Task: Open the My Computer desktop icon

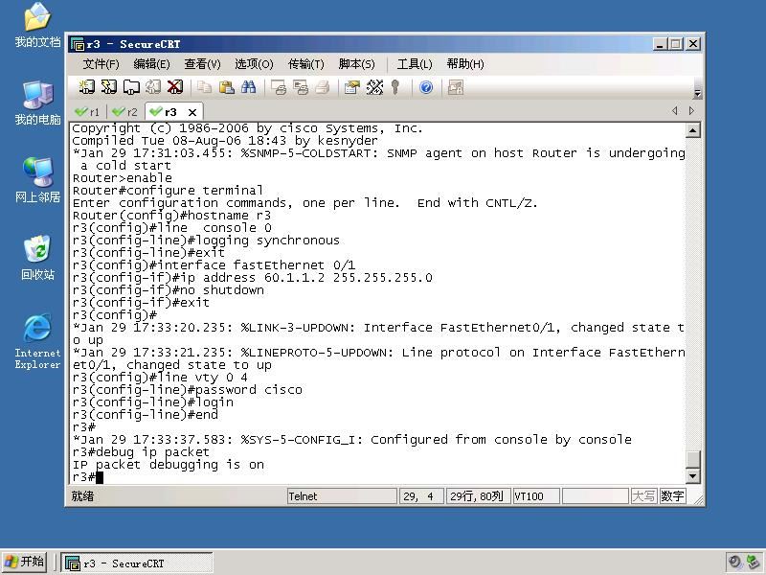Action: click(37, 103)
